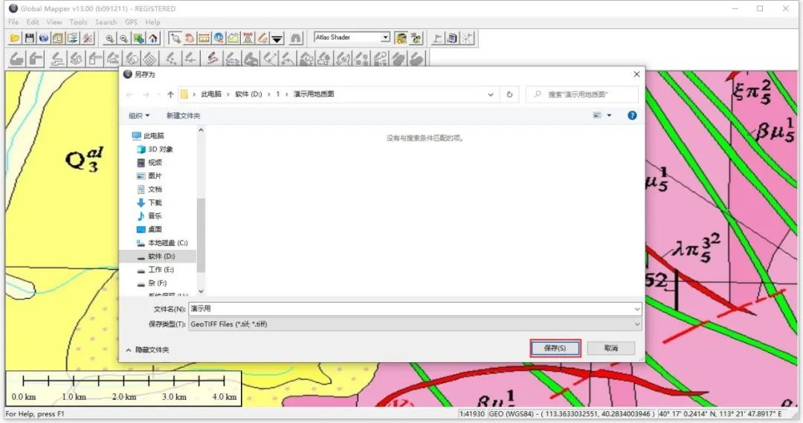Open the Tools menu
Image resolution: width=803 pixels, height=423 pixels.
pyautogui.click(x=78, y=22)
